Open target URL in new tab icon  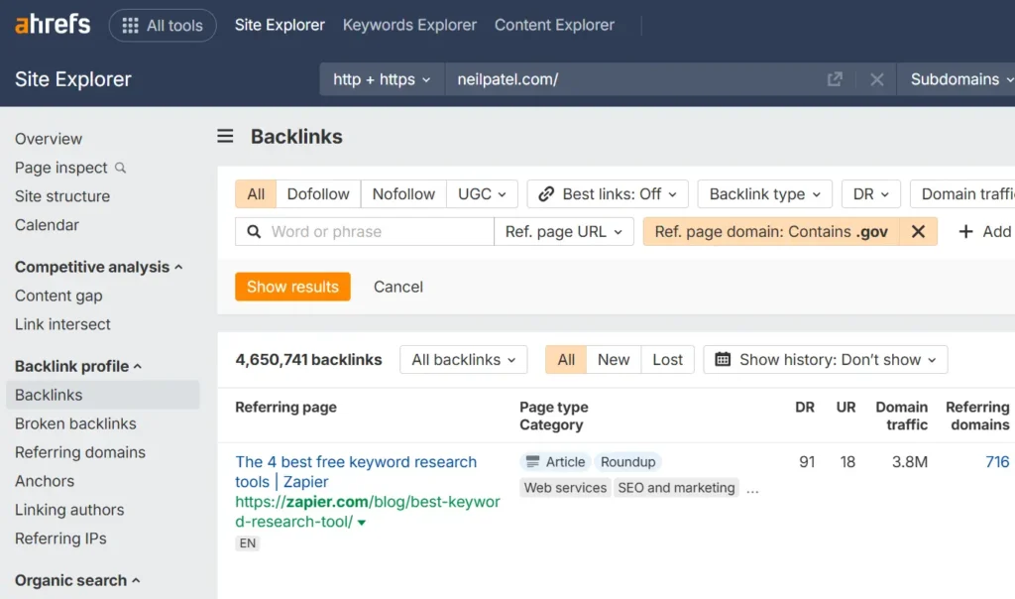835,79
